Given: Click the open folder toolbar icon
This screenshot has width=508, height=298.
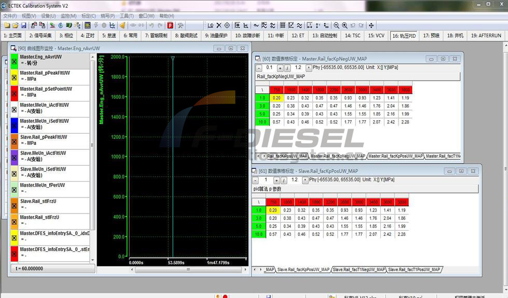Looking at the screenshot, I should click(15, 25).
